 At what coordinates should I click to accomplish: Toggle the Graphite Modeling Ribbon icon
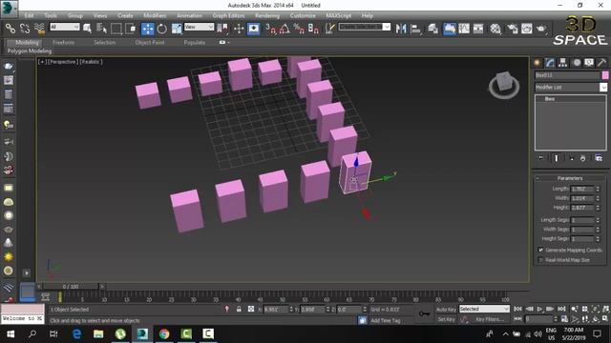[x=450, y=29]
